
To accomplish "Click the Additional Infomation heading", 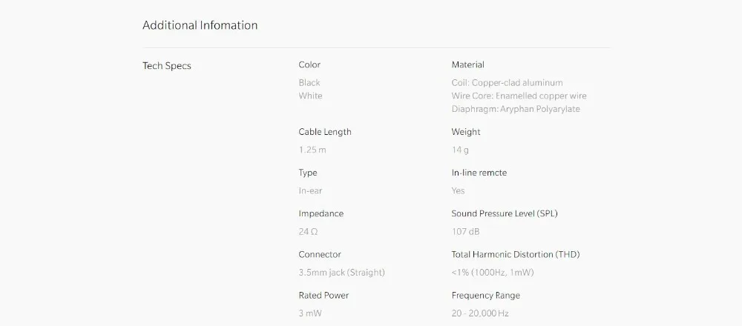I will (x=200, y=25).
